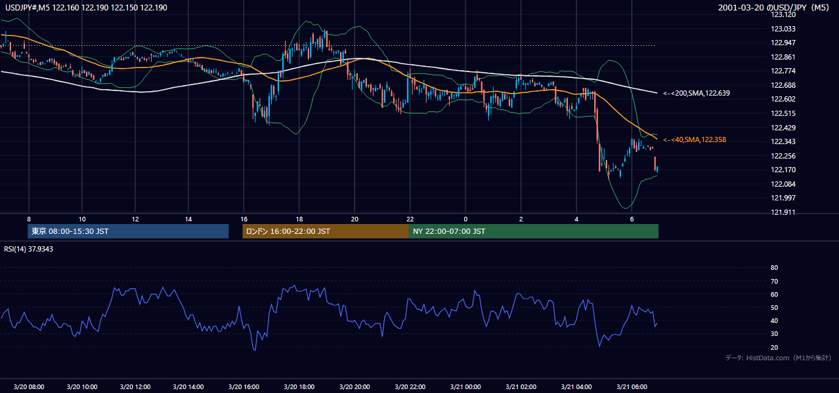The image size is (839, 393).
Task: Click the 3/21 04:00 time axis label
Action: [576, 386]
